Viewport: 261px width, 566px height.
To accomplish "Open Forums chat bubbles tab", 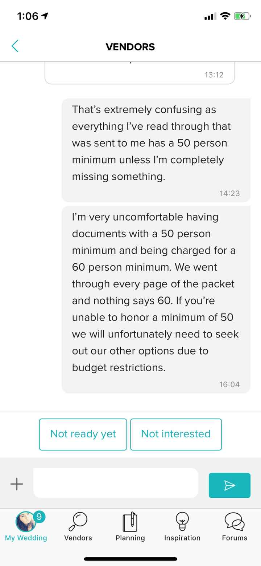I will [235, 527].
